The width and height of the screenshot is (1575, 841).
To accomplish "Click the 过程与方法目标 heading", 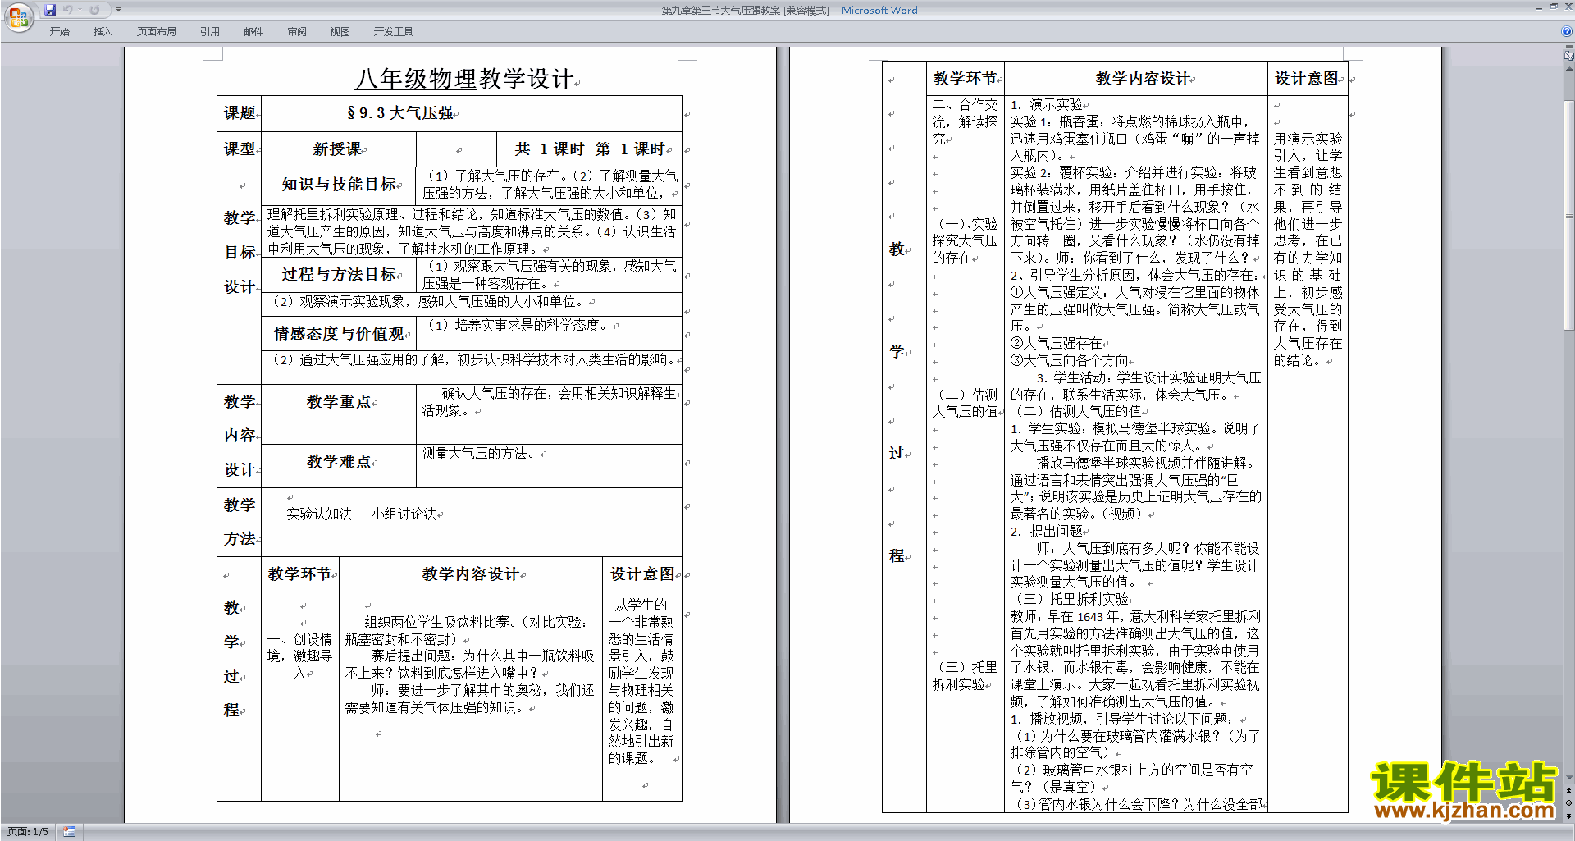I will 339,275.
